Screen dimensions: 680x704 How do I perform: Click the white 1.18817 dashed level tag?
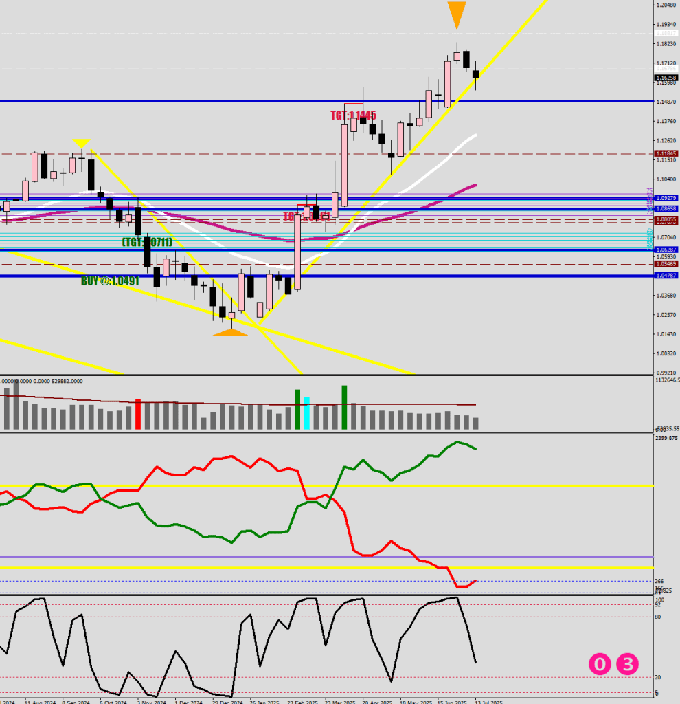(x=665, y=33)
